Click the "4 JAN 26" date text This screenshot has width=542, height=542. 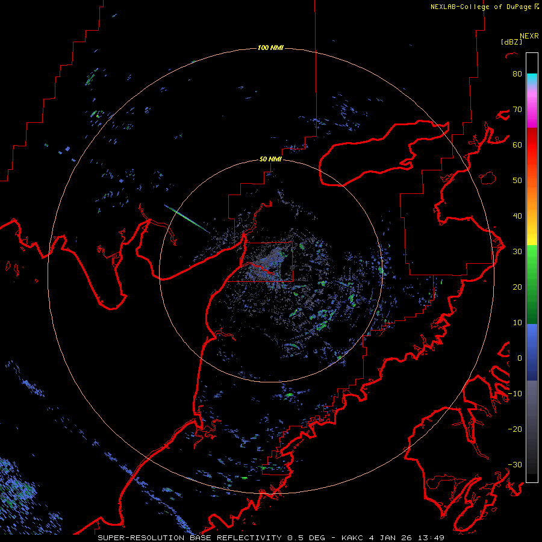[x=391, y=538]
